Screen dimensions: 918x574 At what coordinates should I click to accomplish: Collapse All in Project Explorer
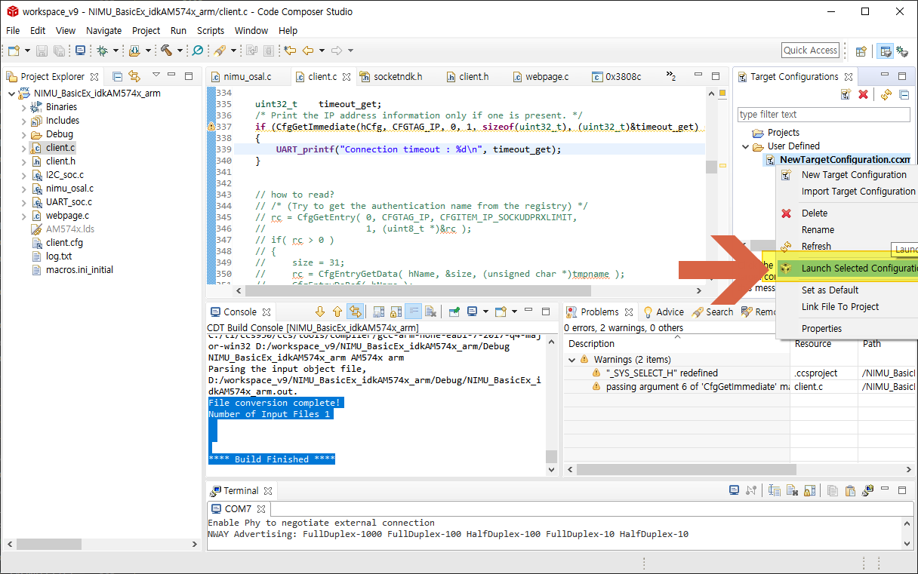[117, 76]
